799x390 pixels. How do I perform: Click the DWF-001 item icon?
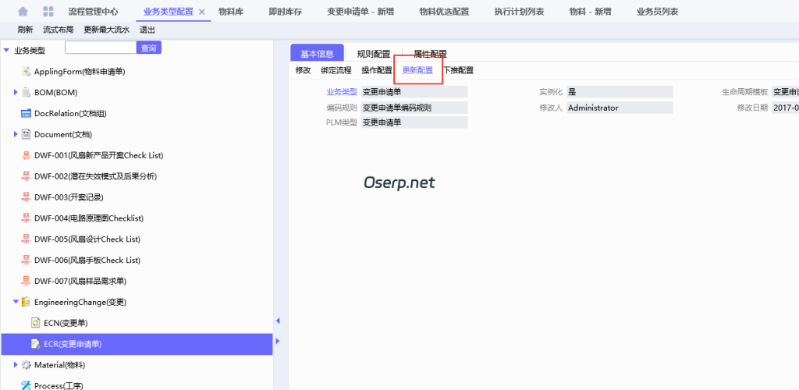point(26,155)
